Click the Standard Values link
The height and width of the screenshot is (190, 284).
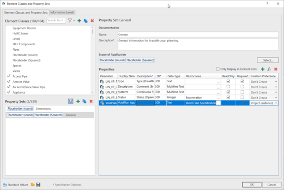(18, 185)
